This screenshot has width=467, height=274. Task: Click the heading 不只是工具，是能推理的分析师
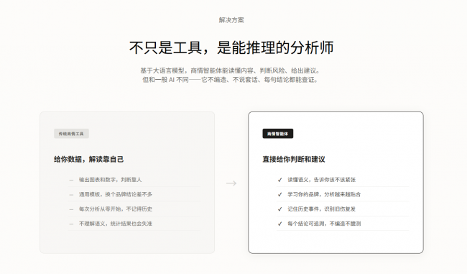231,47
